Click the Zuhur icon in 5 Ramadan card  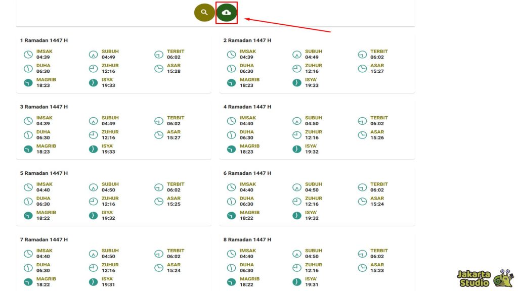pyautogui.click(x=94, y=201)
